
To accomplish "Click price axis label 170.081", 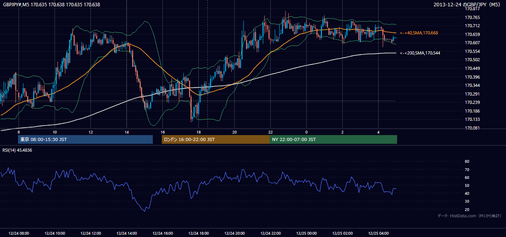I will [472, 128].
